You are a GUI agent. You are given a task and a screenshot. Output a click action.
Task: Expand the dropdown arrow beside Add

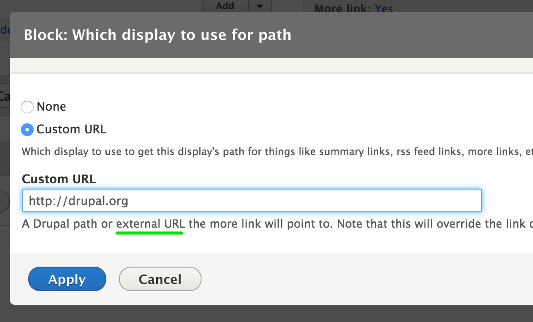(260, 6)
